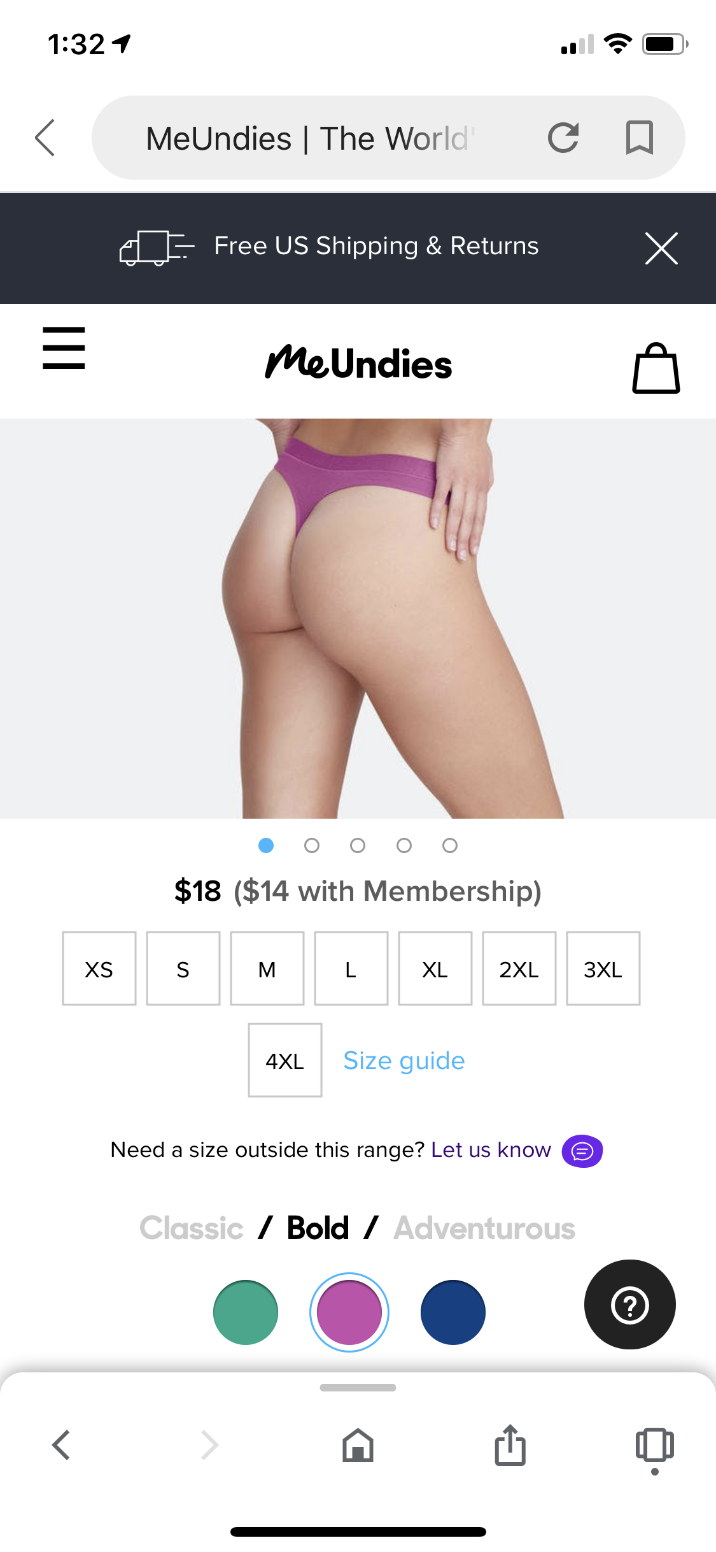
Task: Select size XS
Action: pyautogui.click(x=99, y=968)
